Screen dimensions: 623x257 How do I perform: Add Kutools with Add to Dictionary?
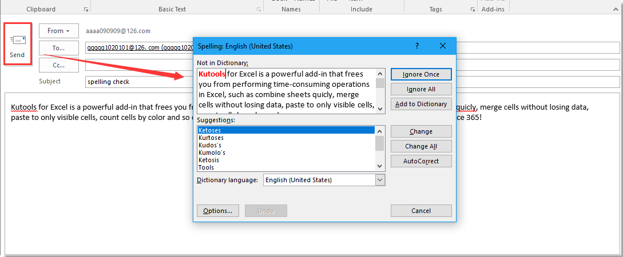(421, 104)
